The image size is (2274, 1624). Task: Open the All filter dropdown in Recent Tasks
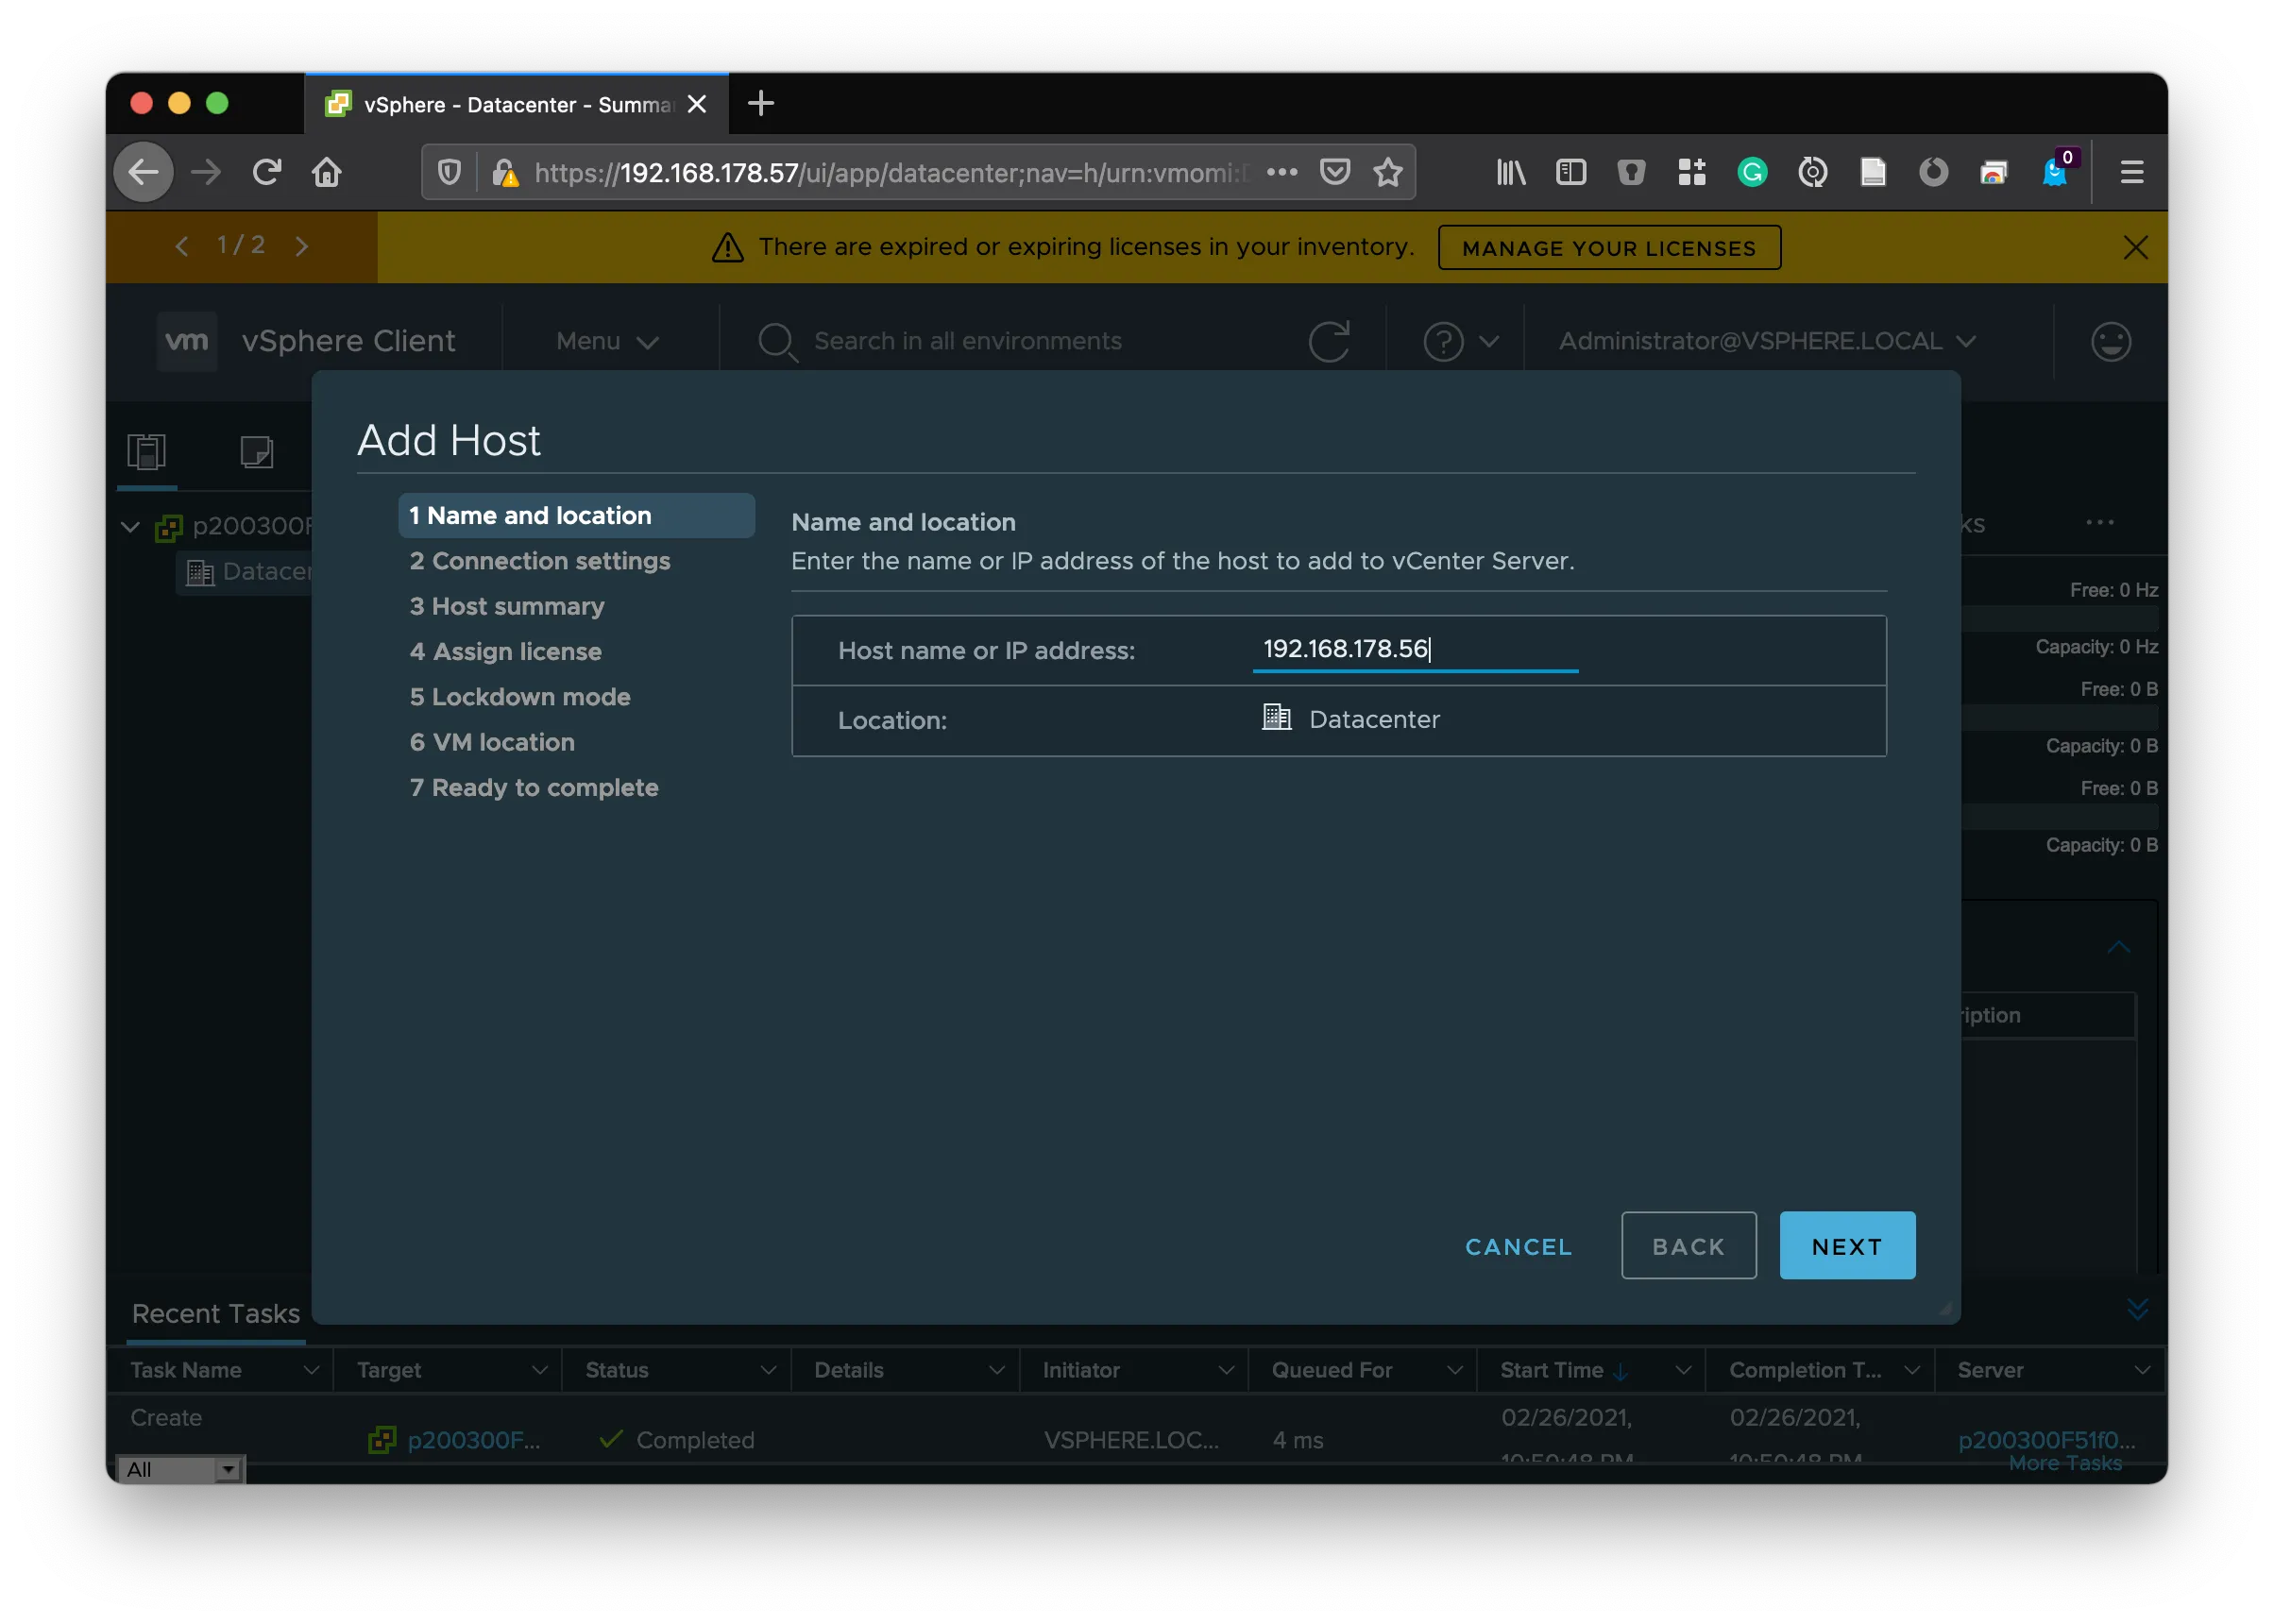click(181, 1469)
